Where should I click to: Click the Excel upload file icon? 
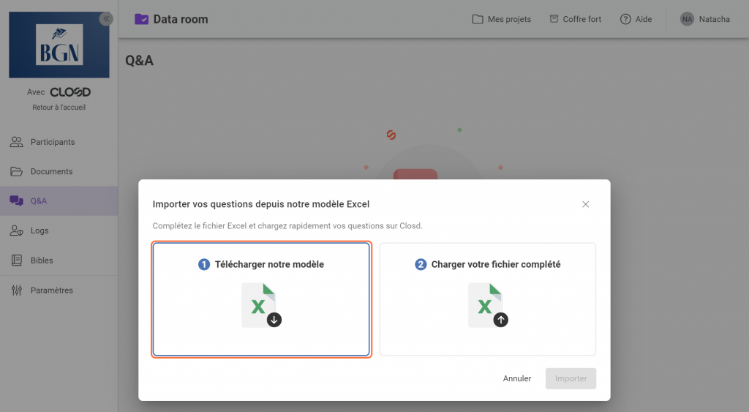click(x=488, y=305)
